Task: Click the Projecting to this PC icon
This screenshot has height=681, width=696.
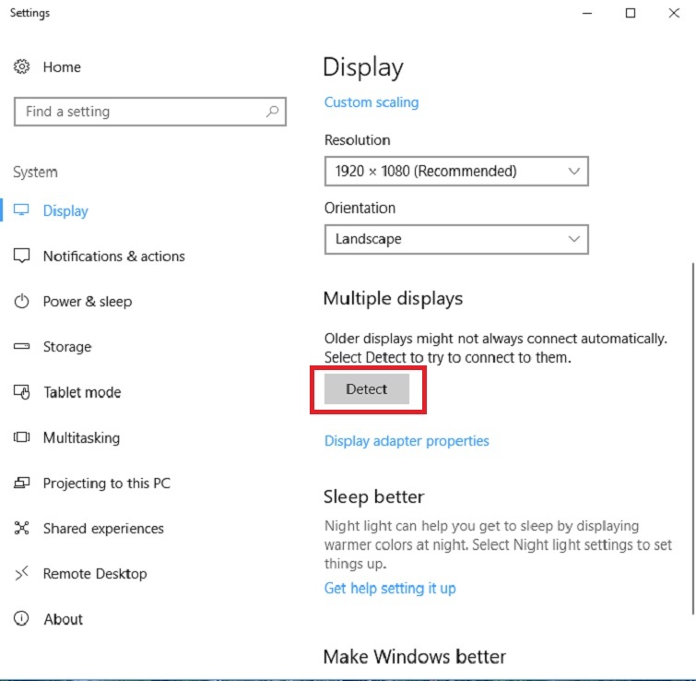Action: click(x=22, y=484)
